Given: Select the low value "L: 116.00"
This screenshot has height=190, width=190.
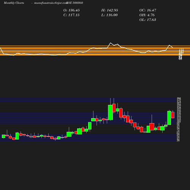Looking at the screenshot, I should 109,15.
